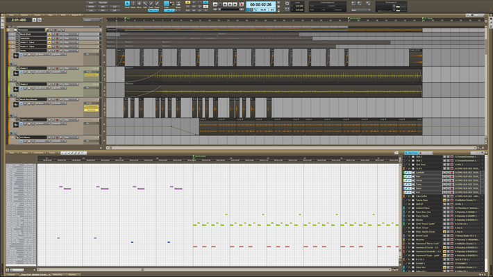Unmute Taurus Bass in piano roll pane
Viewport: 493px width, 277px height.
pos(444,200)
